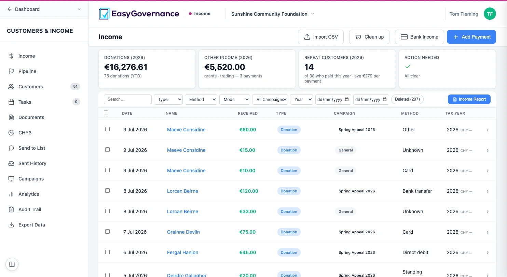
Task: Collapse sidebar with the panel toggle icon
Action: [x=12, y=264]
